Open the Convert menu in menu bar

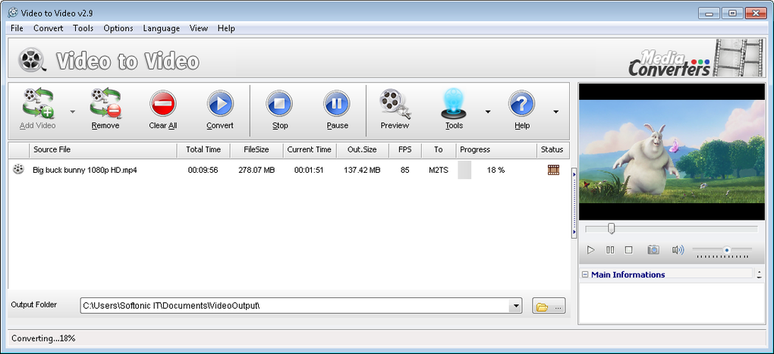[48, 28]
